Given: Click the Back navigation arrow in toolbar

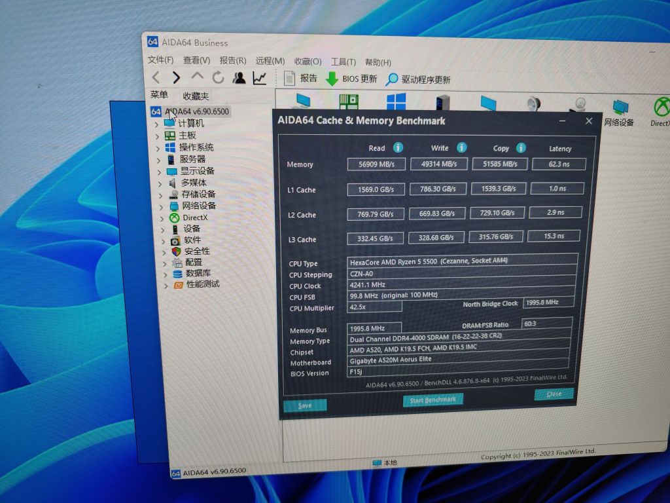Looking at the screenshot, I should 156,78.
